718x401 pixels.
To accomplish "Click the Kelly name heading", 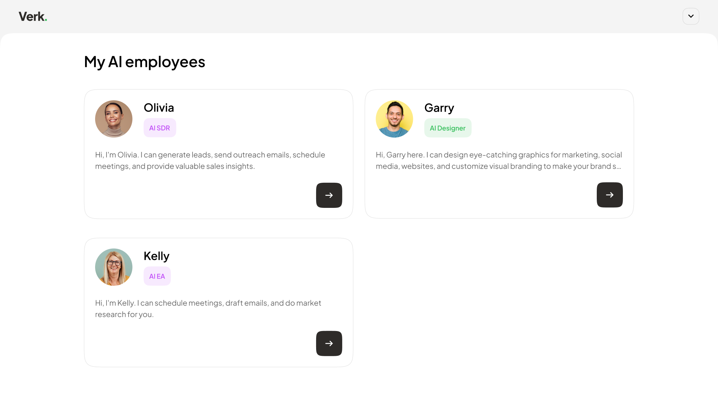I will [156, 256].
